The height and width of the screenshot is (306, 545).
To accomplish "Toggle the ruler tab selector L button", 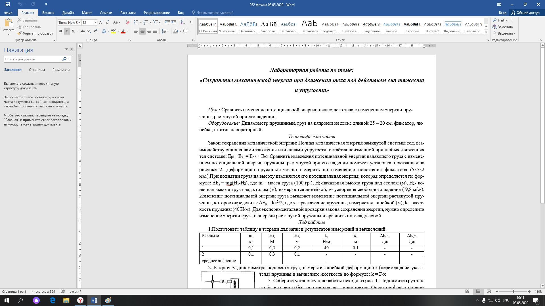I will pyautogui.click(x=80, y=46).
